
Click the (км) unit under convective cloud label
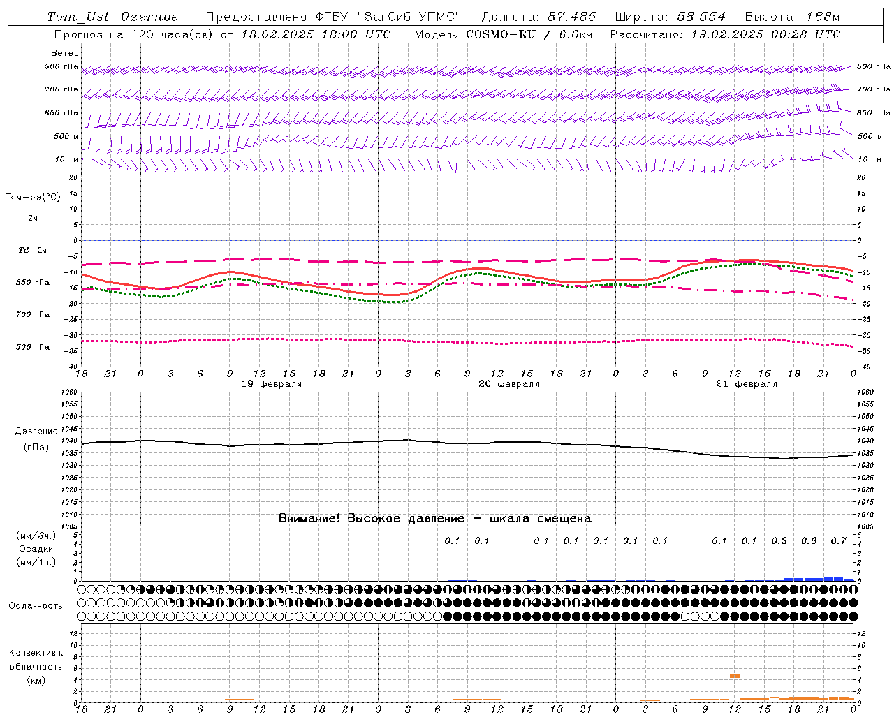tap(36, 680)
